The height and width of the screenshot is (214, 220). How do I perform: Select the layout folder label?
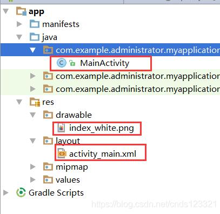(68, 141)
